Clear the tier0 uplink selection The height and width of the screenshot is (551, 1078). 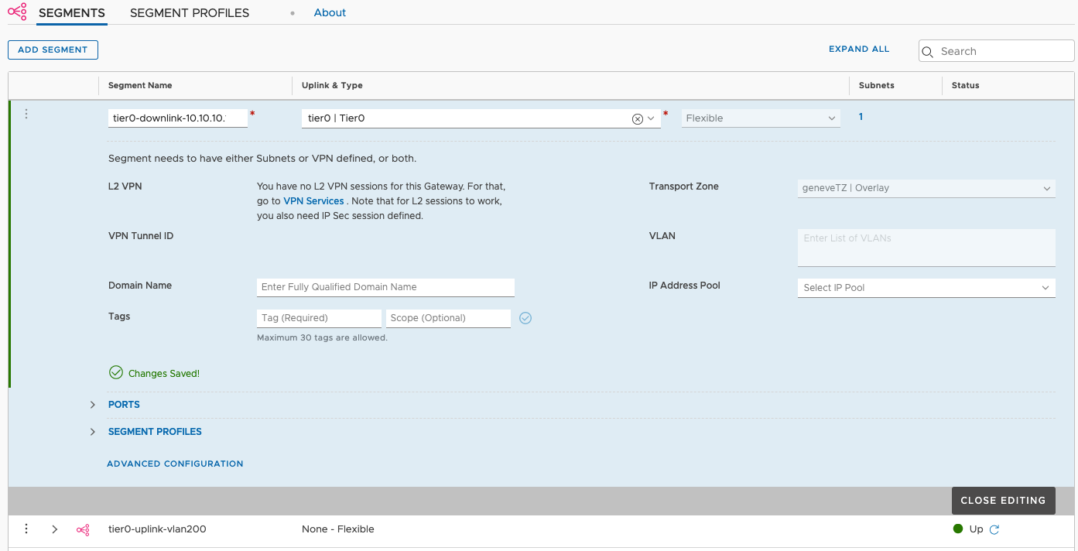click(x=637, y=118)
